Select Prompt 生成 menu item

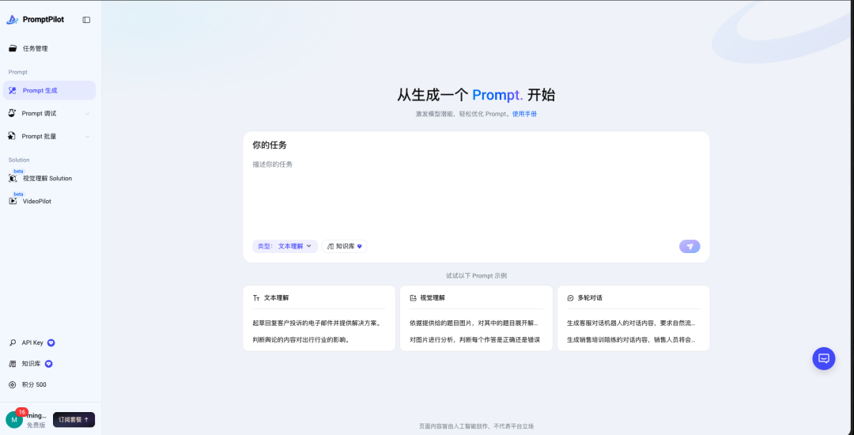[x=50, y=90]
